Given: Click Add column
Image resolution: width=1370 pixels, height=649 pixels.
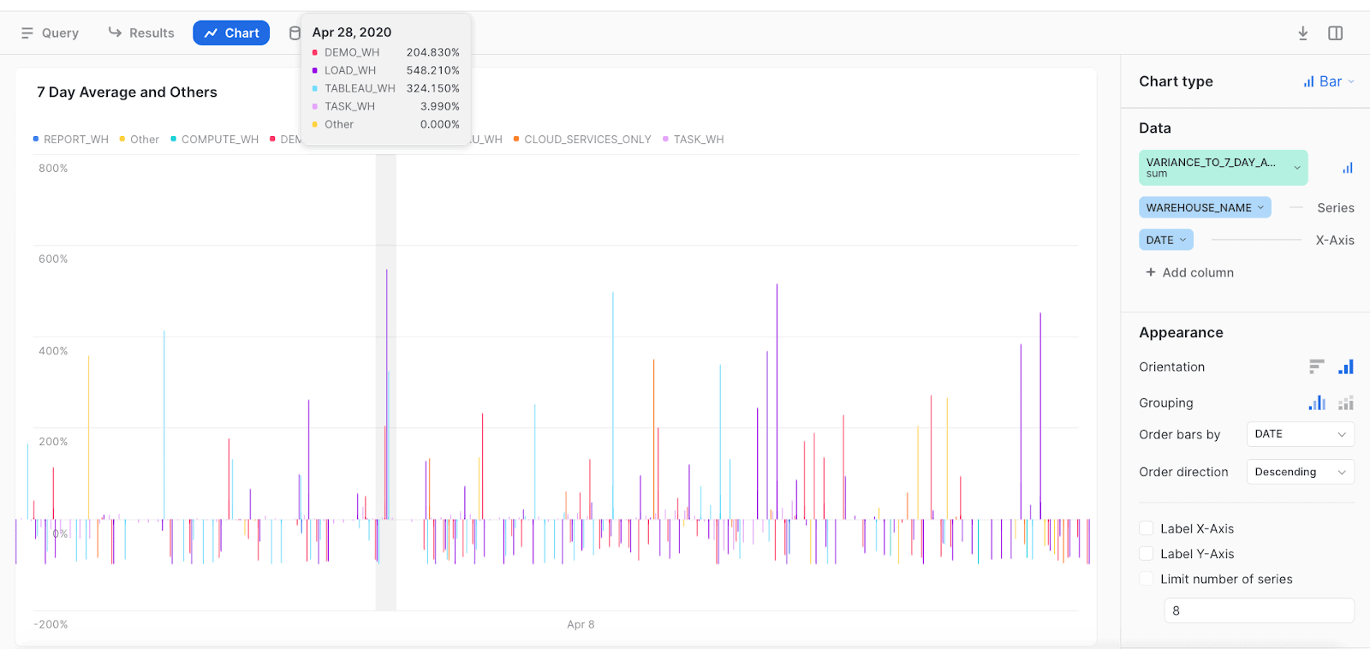Looking at the screenshot, I should (x=1189, y=272).
